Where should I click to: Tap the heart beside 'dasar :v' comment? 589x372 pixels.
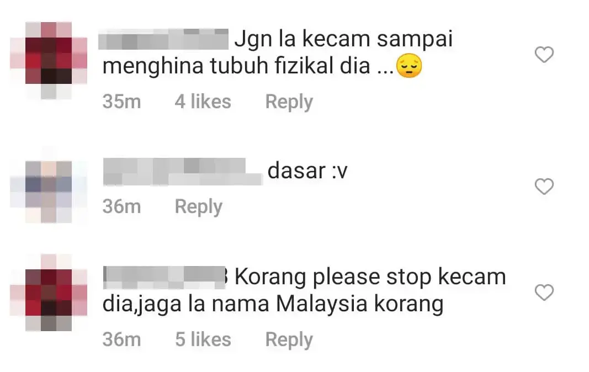[544, 187]
